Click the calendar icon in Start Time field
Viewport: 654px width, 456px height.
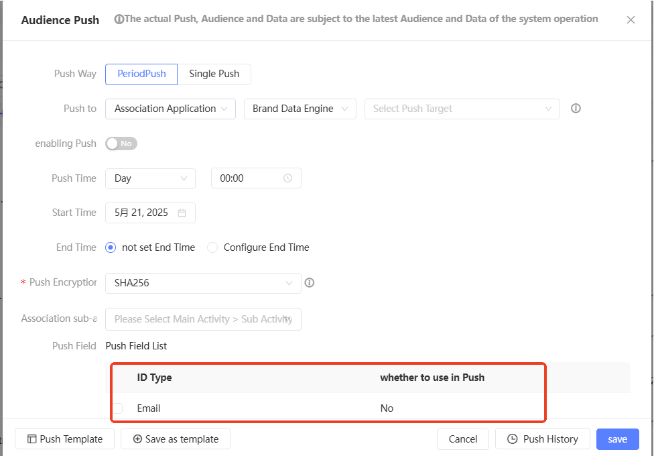click(x=182, y=213)
